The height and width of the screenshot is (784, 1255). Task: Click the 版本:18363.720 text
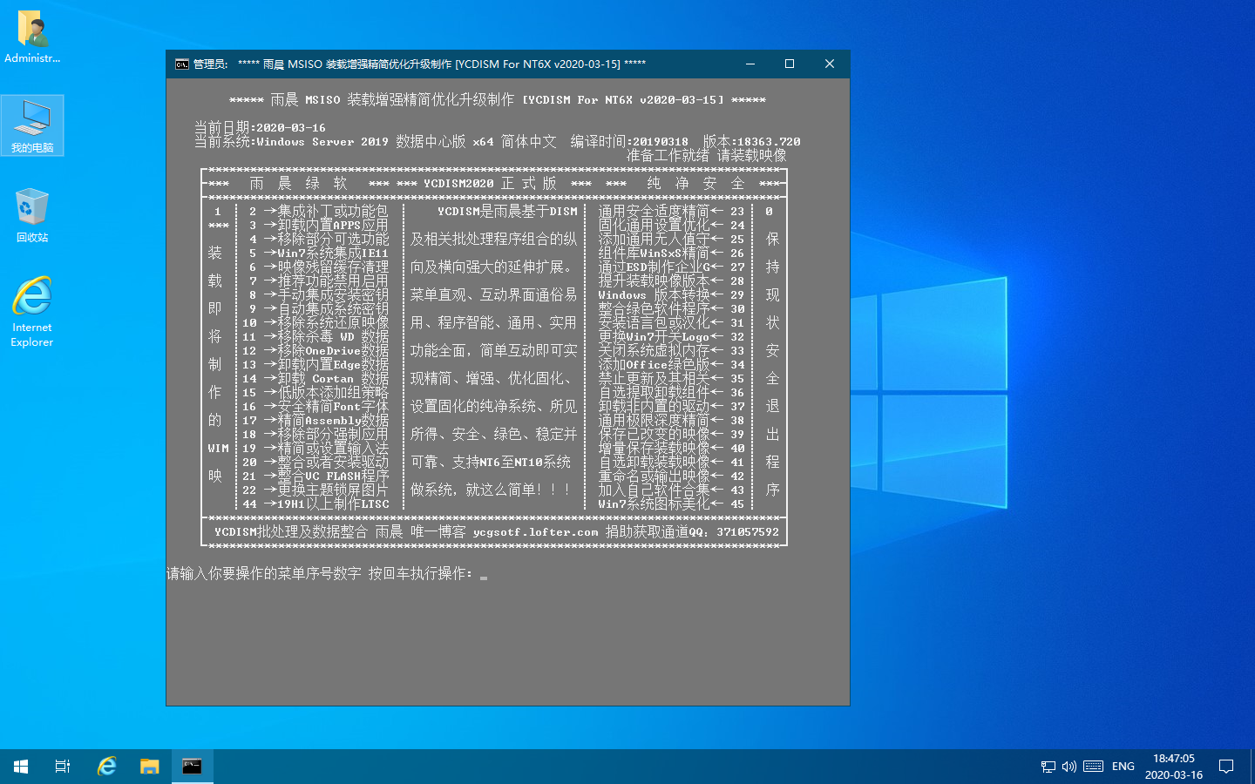coord(751,142)
